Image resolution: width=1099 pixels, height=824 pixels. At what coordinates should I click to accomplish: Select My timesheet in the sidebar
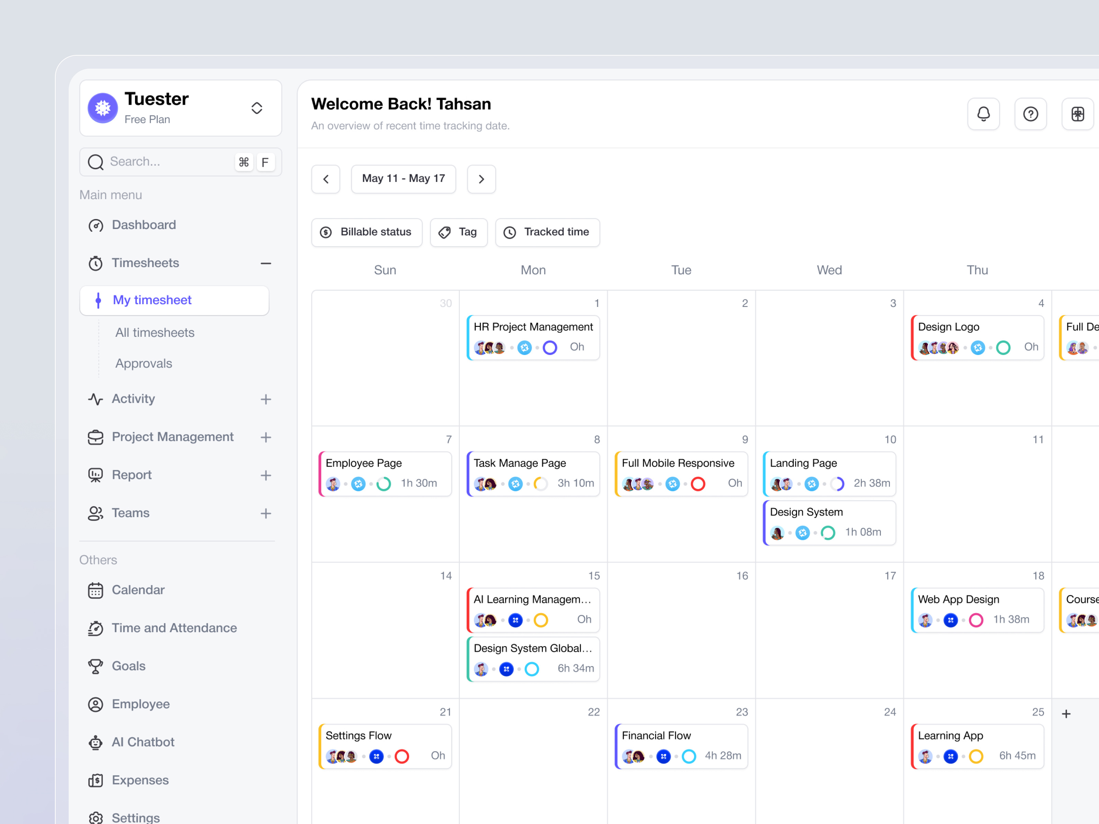point(152,300)
